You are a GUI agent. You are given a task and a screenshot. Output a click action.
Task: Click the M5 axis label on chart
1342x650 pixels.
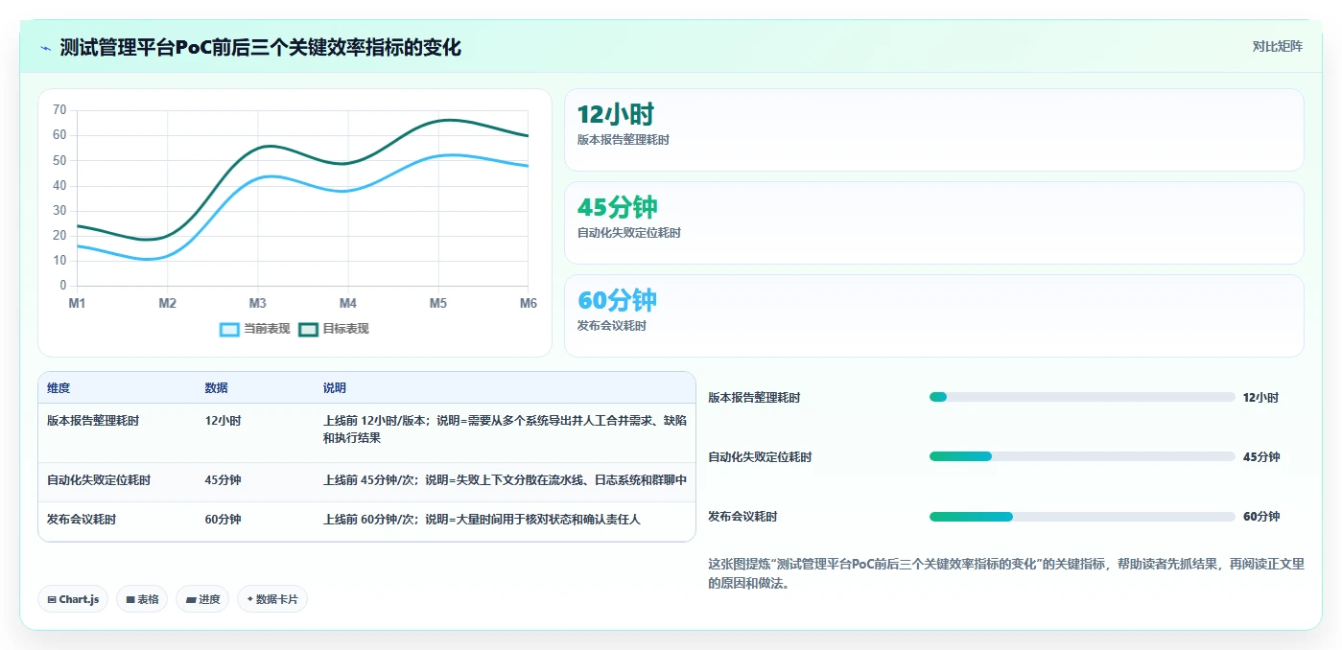coord(437,303)
